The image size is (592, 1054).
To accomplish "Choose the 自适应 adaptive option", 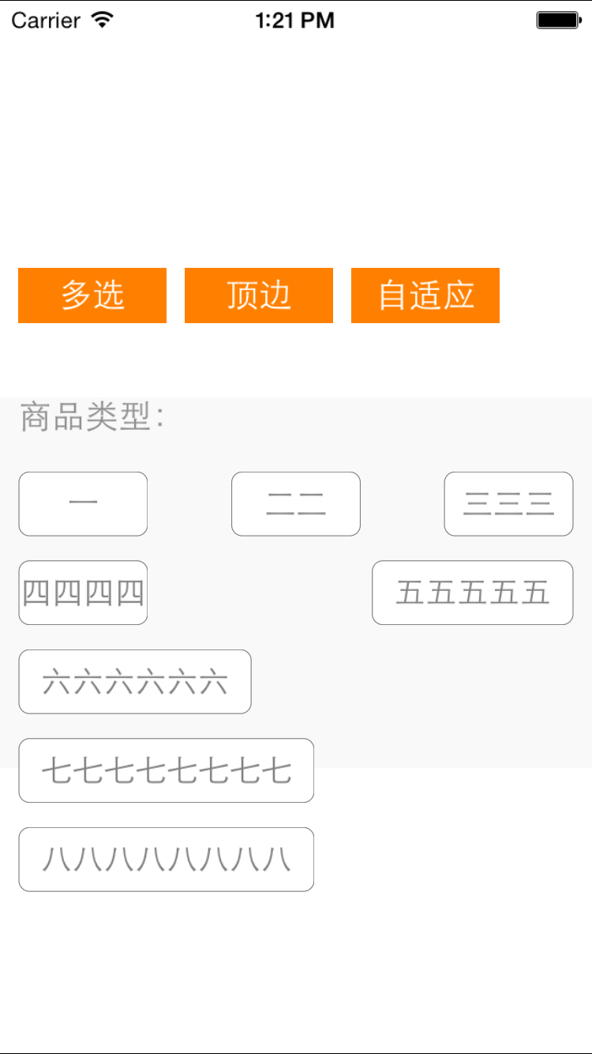I will 425,295.
